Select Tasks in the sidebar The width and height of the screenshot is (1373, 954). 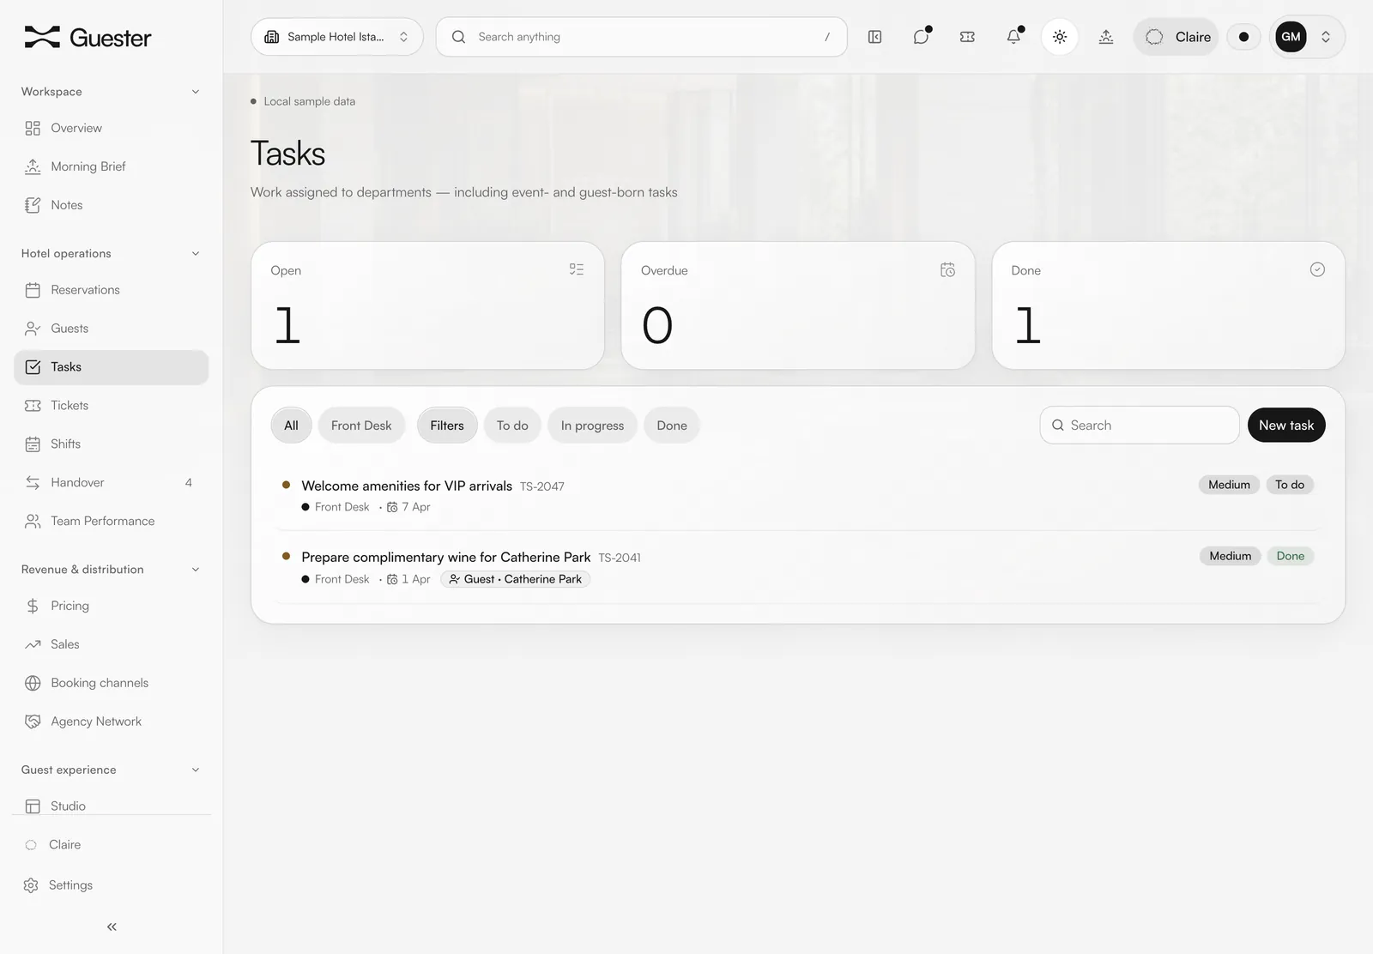point(111,367)
